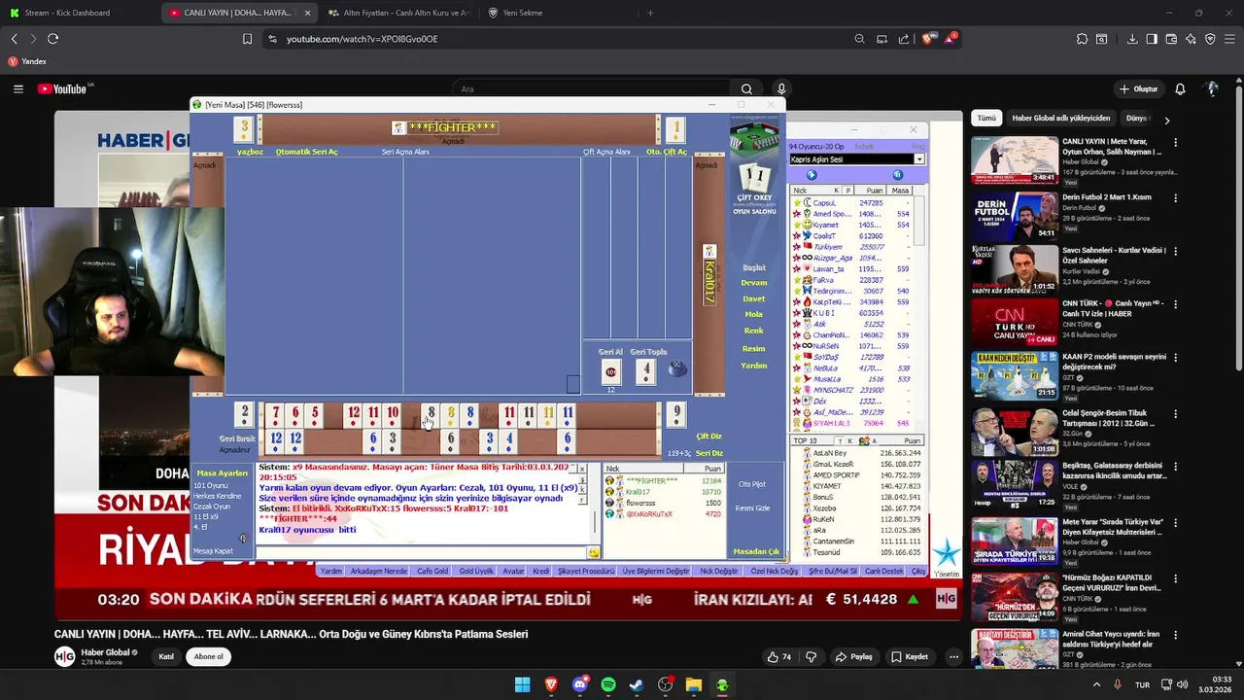Click Gold Üyelik in bottom bar
Viewport: 1244px width, 700px height.
pos(476,572)
